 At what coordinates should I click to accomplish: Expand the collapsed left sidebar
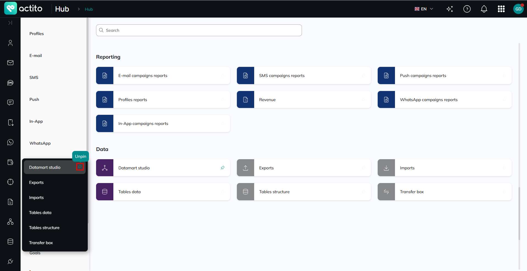tap(10, 23)
